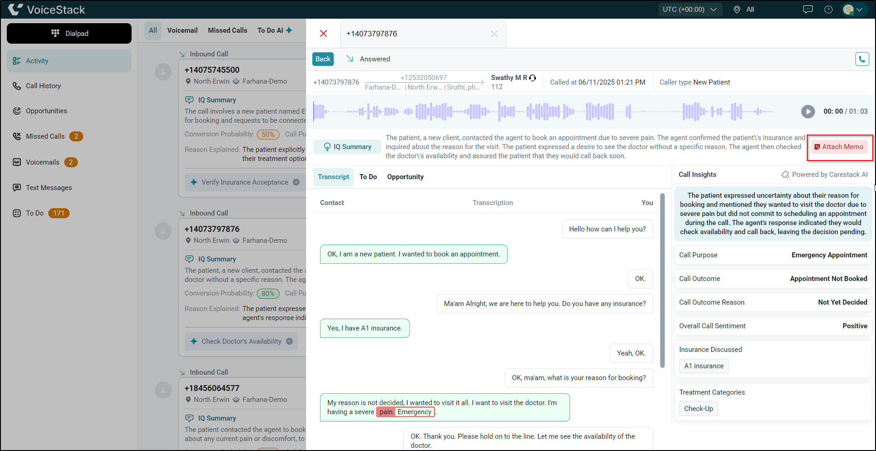
Task: Open the feedback chat icon in top bar
Action: click(808, 9)
